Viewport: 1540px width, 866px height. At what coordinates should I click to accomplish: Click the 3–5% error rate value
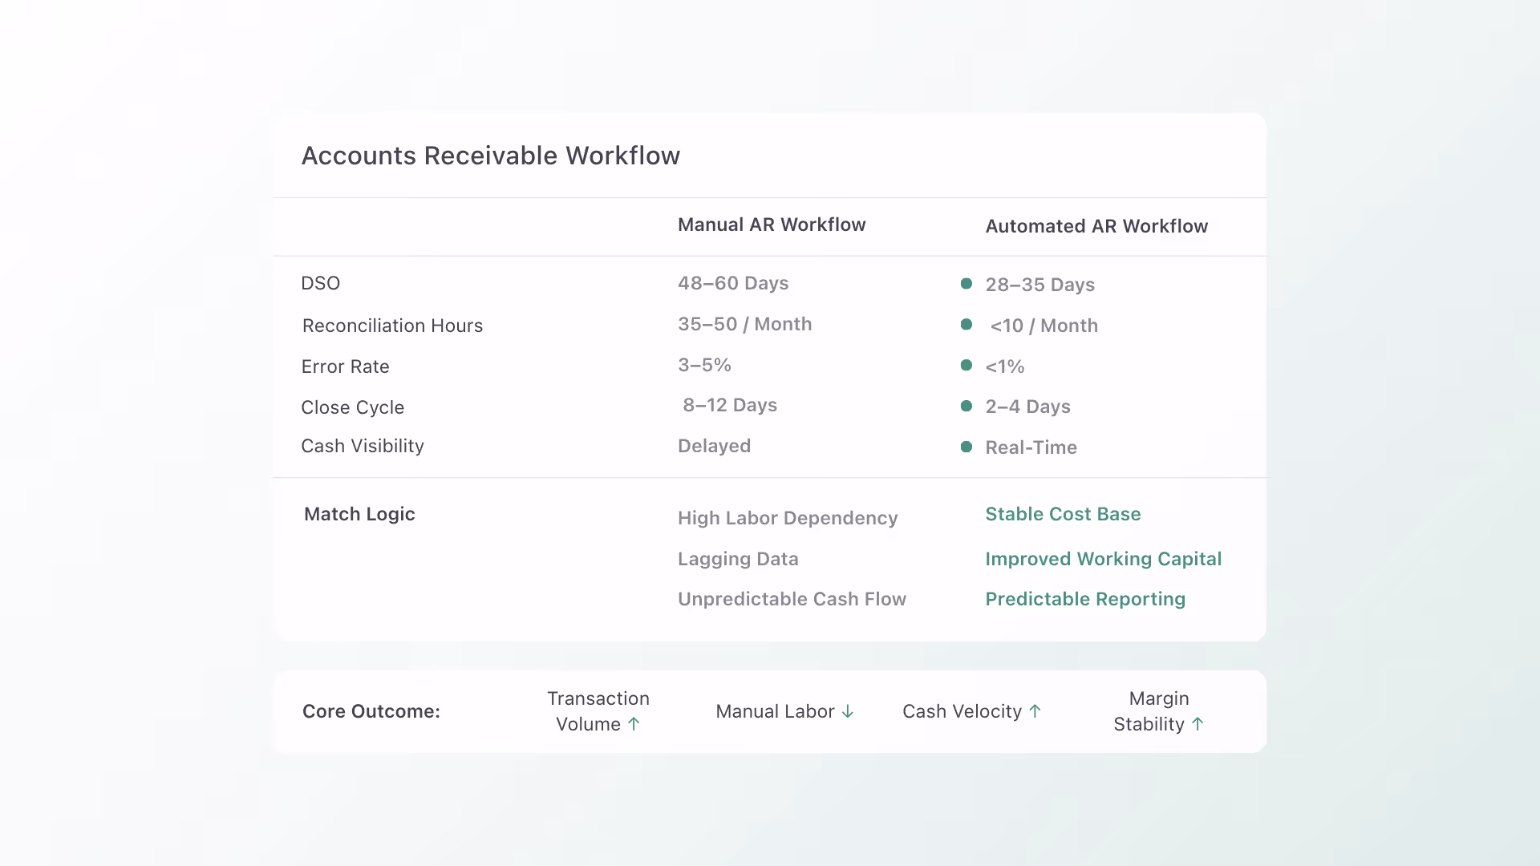click(704, 365)
